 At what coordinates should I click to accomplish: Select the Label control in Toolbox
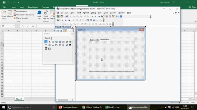pos(49,42)
